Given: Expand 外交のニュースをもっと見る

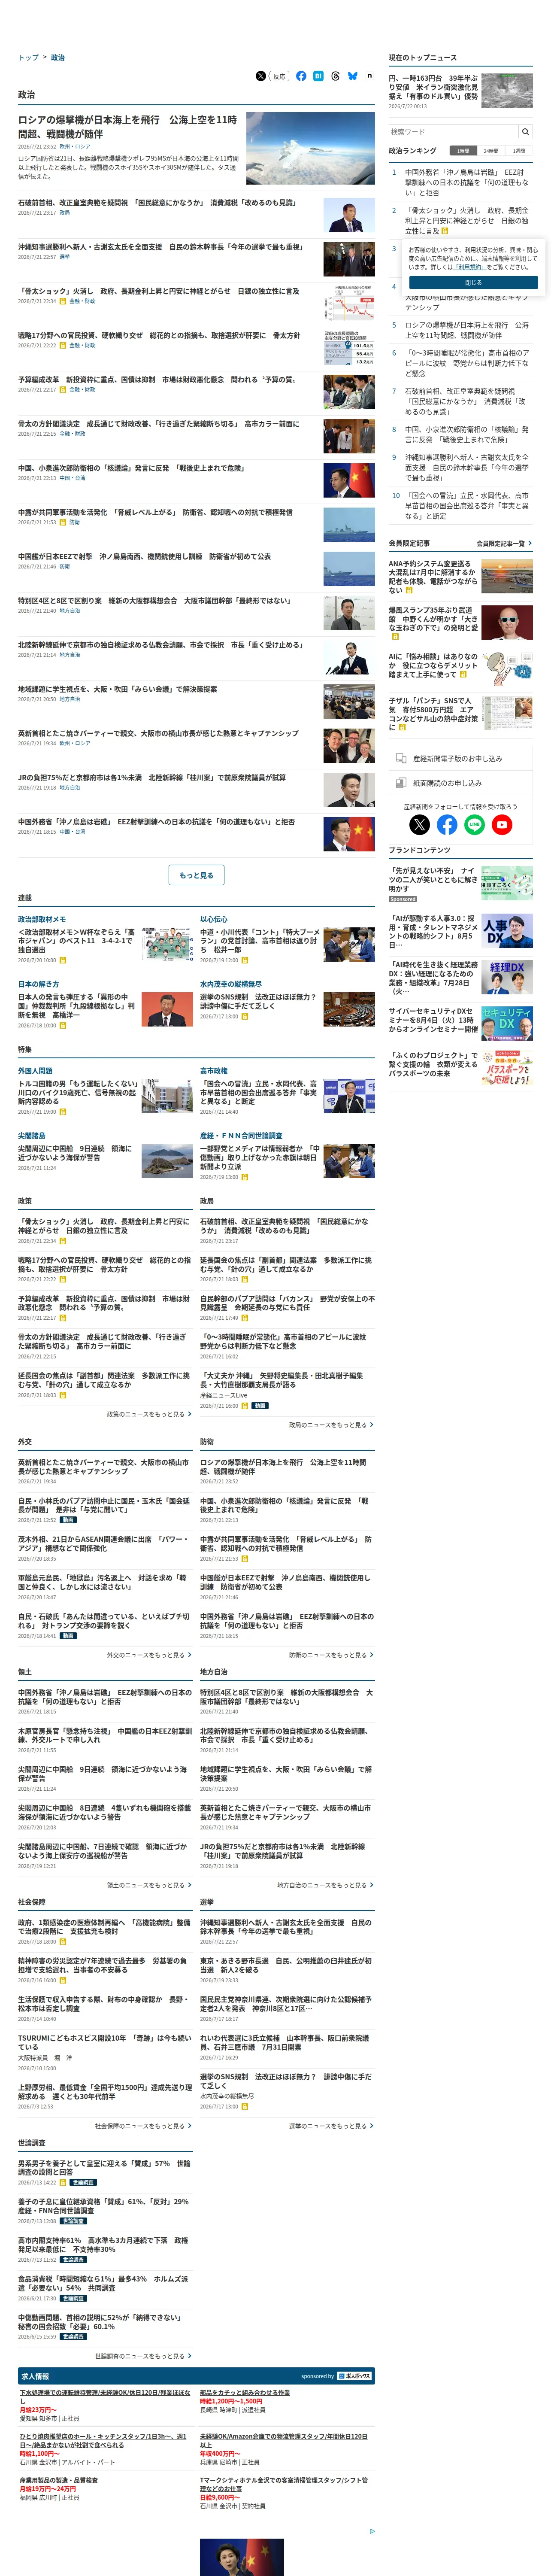Looking at the screenshot, I should tap(149, 1655).
